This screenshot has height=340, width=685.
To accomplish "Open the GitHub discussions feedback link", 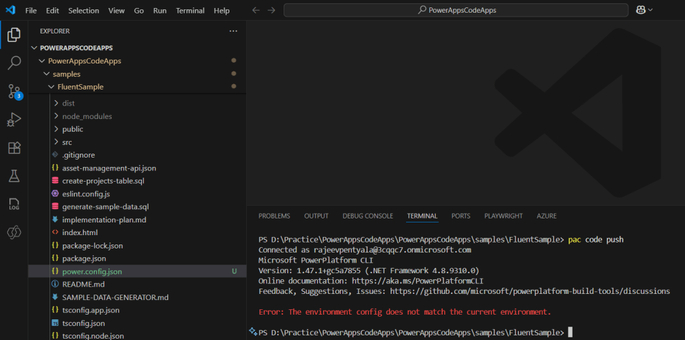I will [x=530, y=291].
